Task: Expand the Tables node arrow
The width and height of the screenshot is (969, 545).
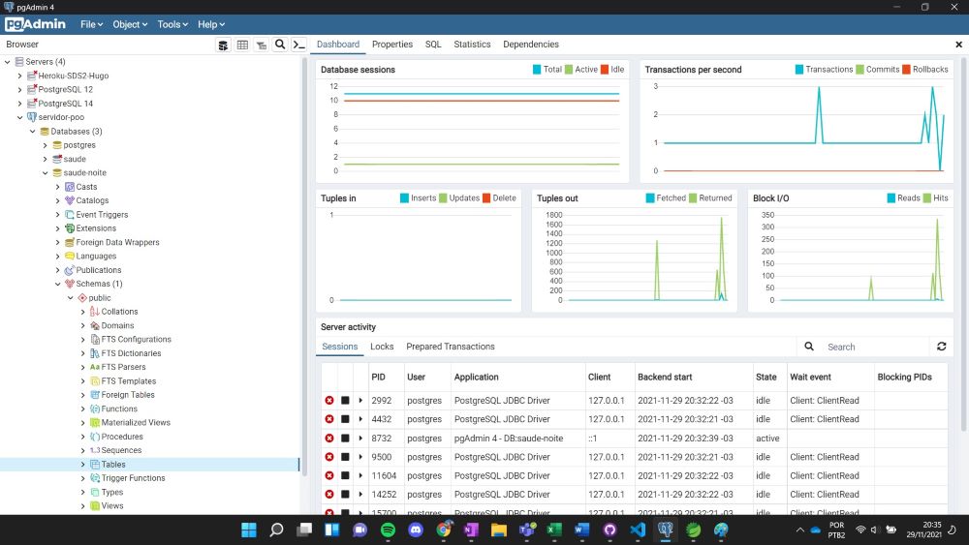Action: coord(82,464)
